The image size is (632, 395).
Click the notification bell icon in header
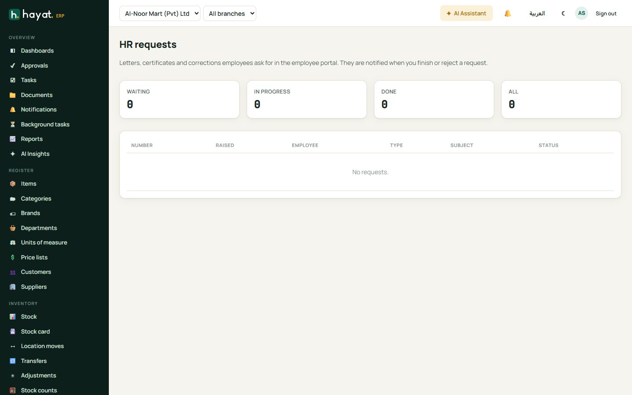pyautogui.click(x=508, y=14)
